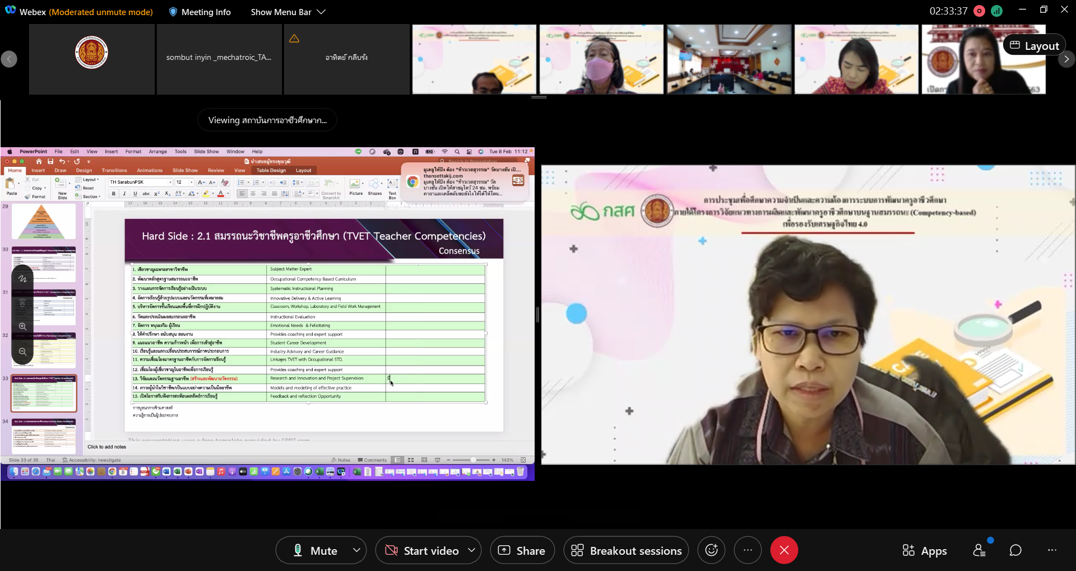Screen dimensions: 1076x571
Task: Open the PowerPoint File menu
Action: pyautogui.click(x=58, y=152)
